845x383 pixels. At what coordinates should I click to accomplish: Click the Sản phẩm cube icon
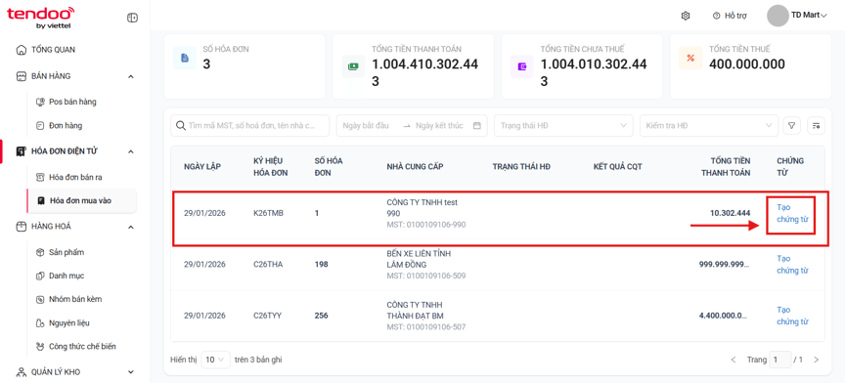coord(39,252)
